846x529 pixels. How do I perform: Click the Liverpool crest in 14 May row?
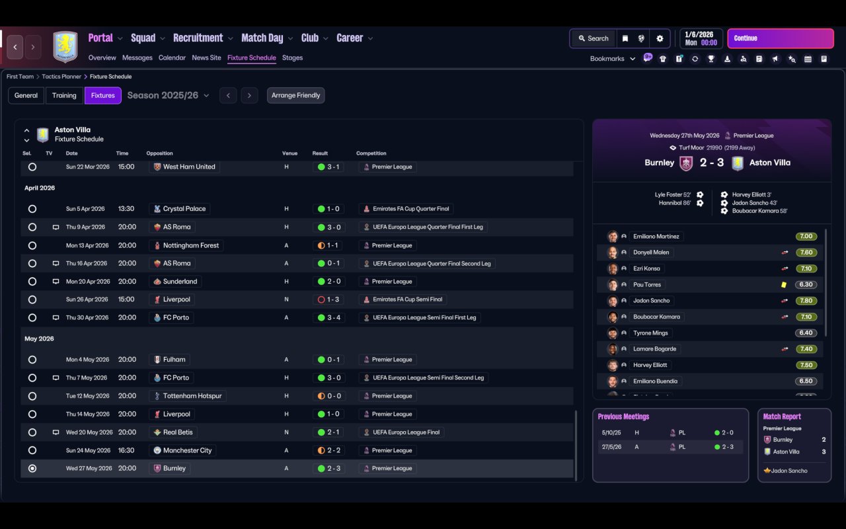coord(157,414)
